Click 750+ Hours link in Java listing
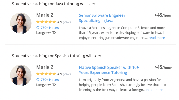The image size is (179, 100). coord(50,28)
